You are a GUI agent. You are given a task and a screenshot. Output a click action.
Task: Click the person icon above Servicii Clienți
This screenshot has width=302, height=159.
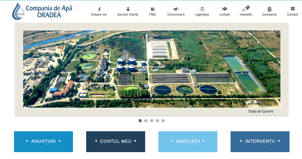128,9
